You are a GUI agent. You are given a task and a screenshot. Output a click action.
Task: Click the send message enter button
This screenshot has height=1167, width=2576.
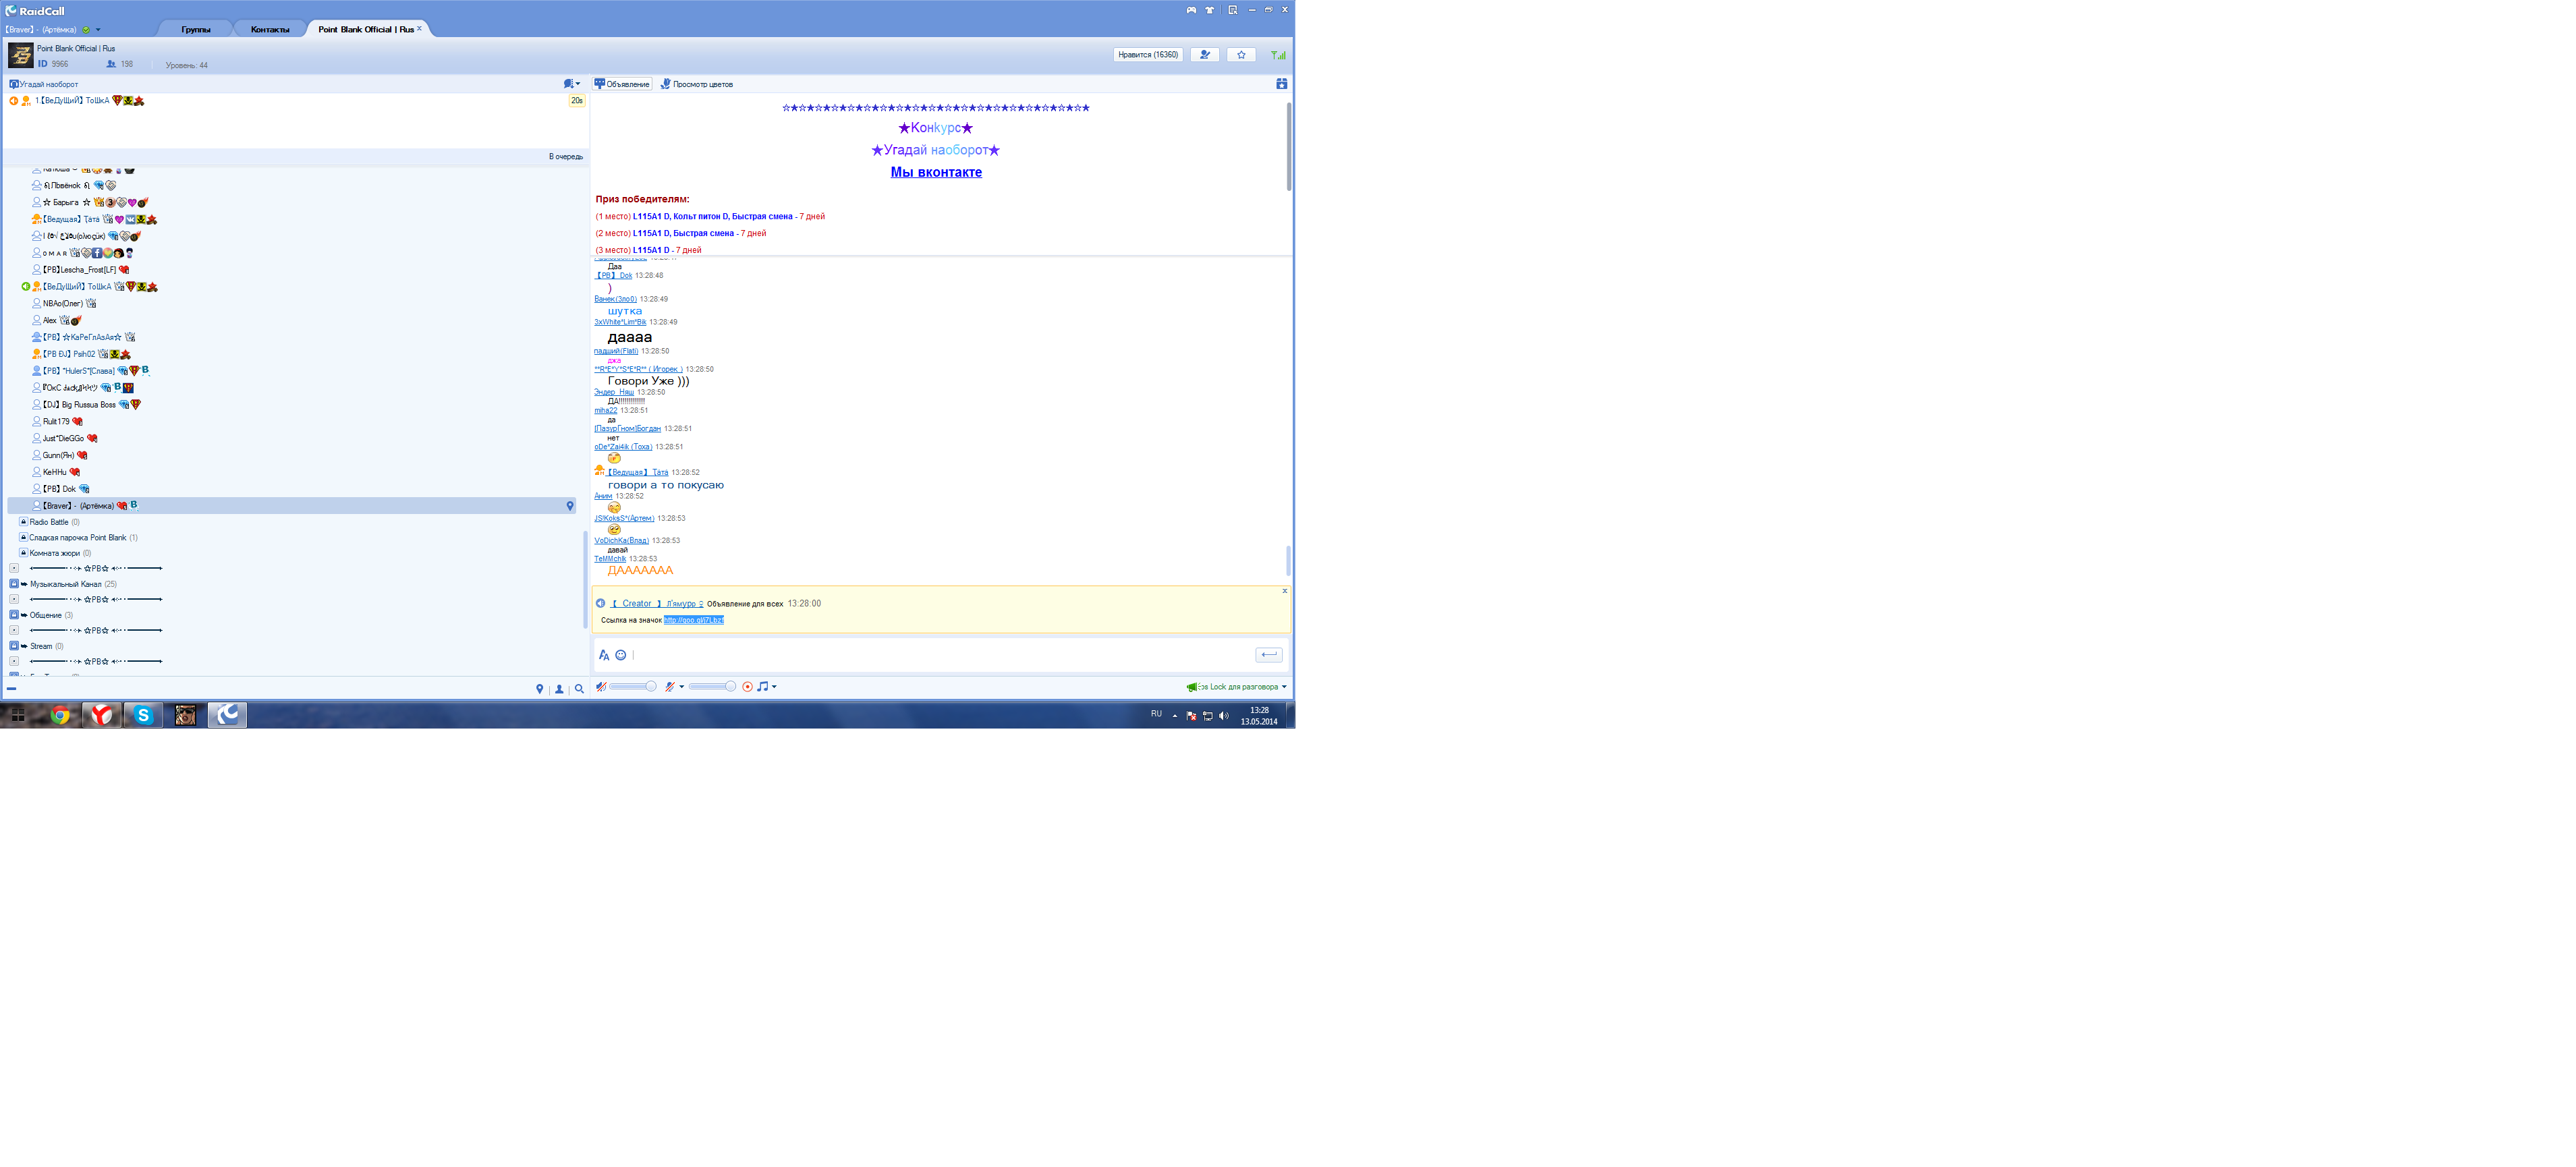(x=1269, y=655)
